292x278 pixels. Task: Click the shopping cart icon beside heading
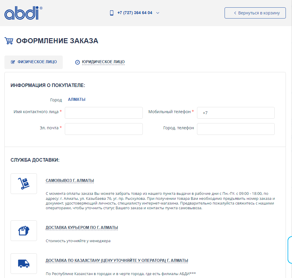(x=9, y=41)
